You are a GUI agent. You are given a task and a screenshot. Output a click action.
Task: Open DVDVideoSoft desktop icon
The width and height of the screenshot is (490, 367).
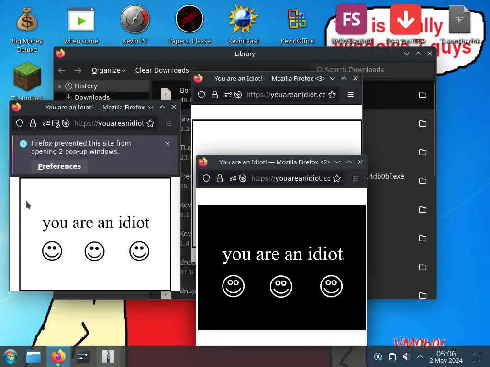351,24
